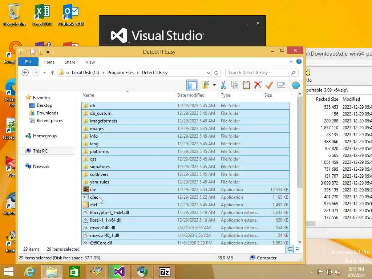Open the Share ribbon tab
The image size is (372, 279).
(x=70, y=62)
